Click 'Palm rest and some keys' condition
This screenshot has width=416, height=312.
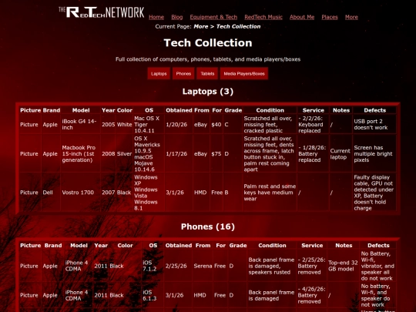270,193
